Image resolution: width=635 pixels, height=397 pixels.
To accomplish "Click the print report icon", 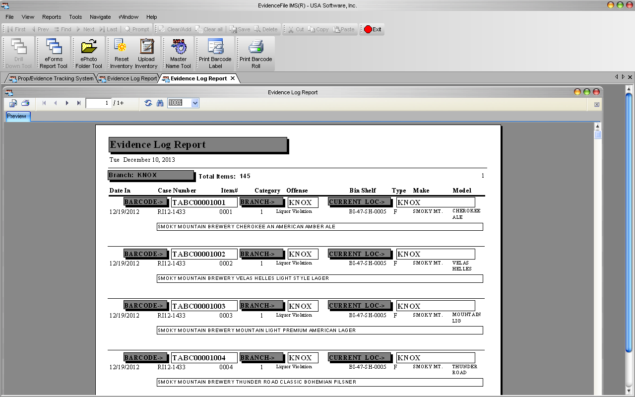I will pyautogui.click(x=25, y=103).
